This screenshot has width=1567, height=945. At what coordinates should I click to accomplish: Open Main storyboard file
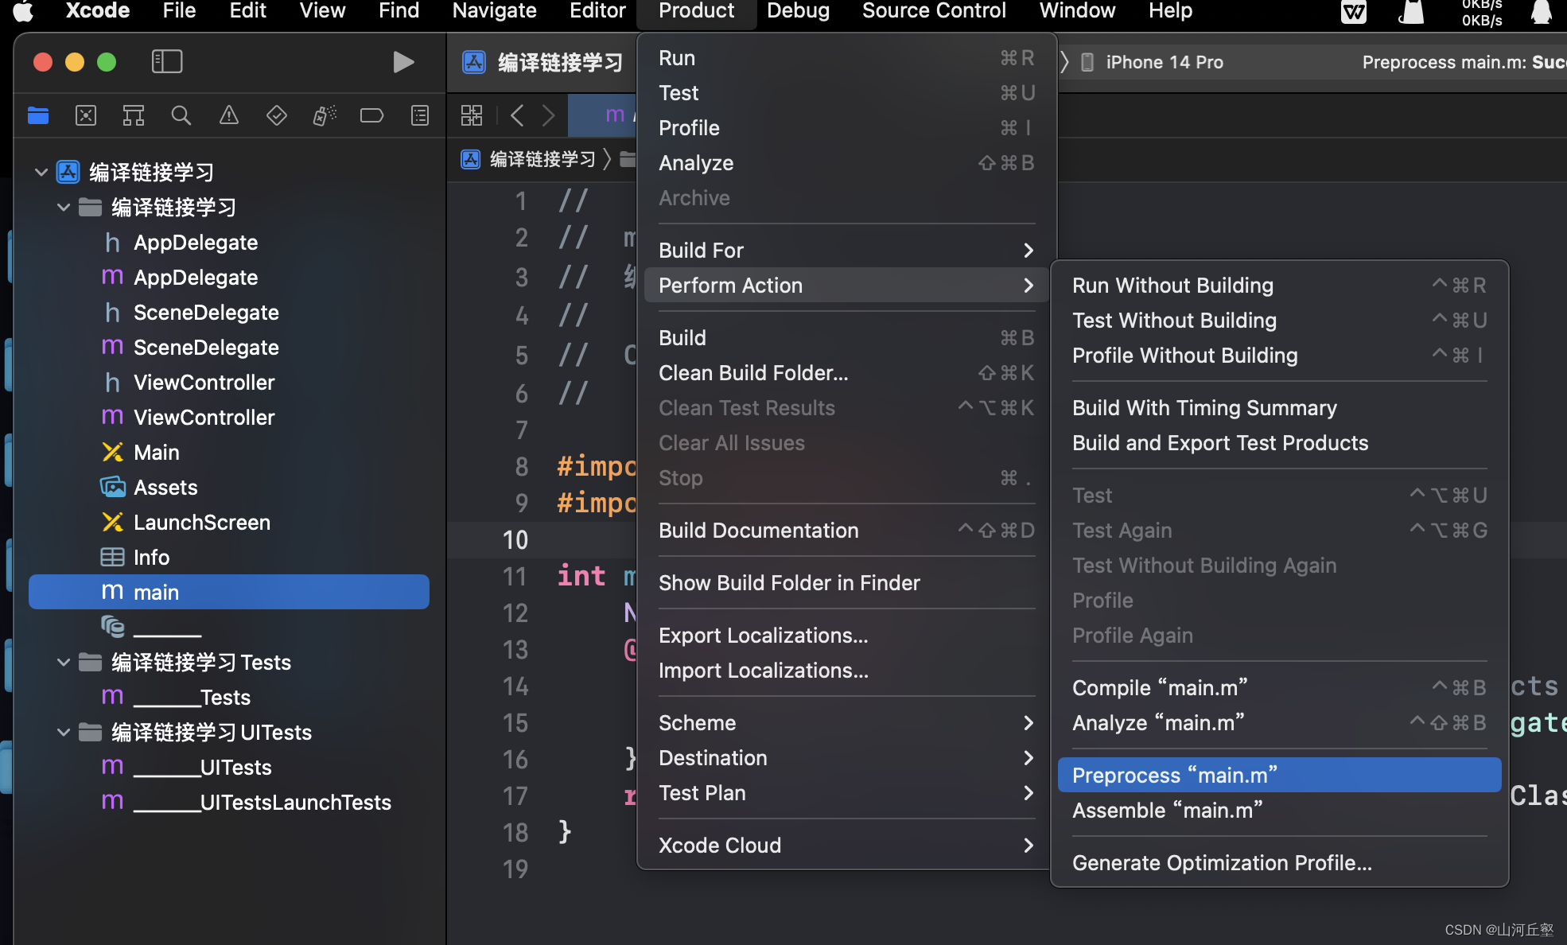(229, 452)
